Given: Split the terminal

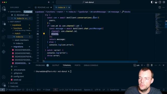Looking at the screenshot, I should [x=148, y=65].
